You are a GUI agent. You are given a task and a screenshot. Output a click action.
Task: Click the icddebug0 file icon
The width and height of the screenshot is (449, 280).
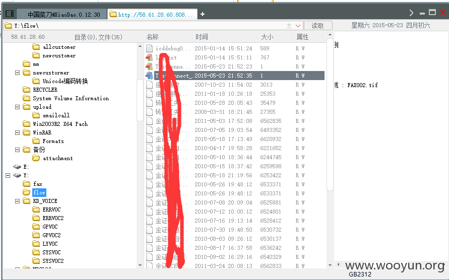[x=149, y=48]
